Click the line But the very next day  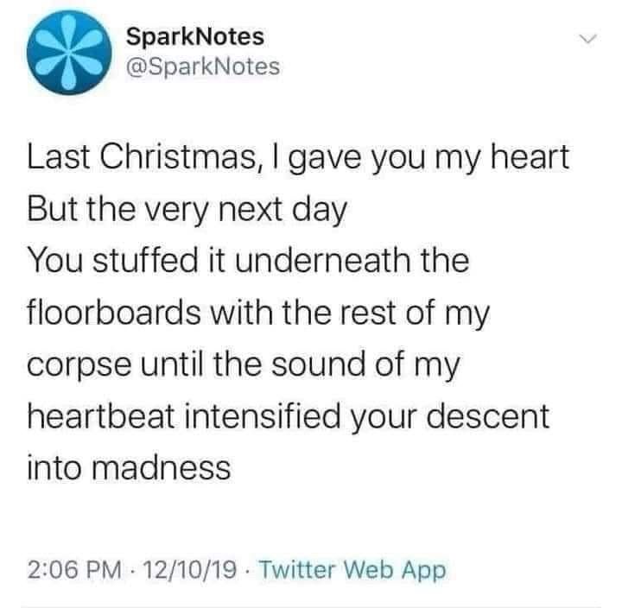187,209
